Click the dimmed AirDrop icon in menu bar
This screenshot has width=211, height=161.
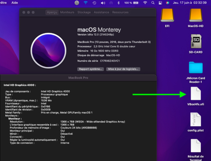click(111, 3)
